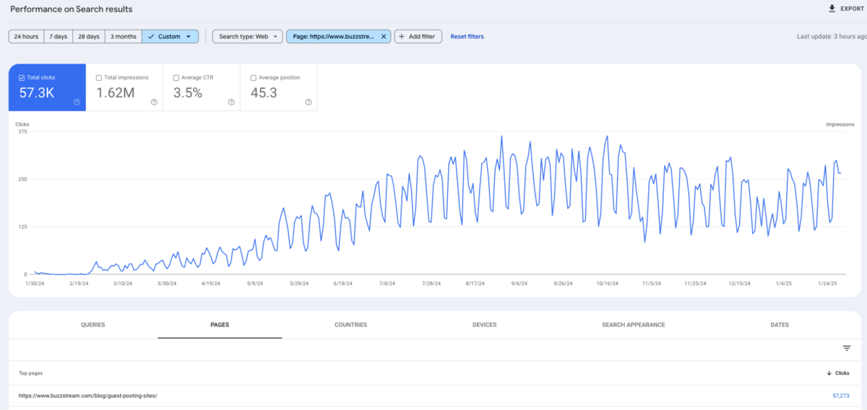Click the plus icon in Add filter
The width and height of the screenshot is (867, 410).
point(402,36)
